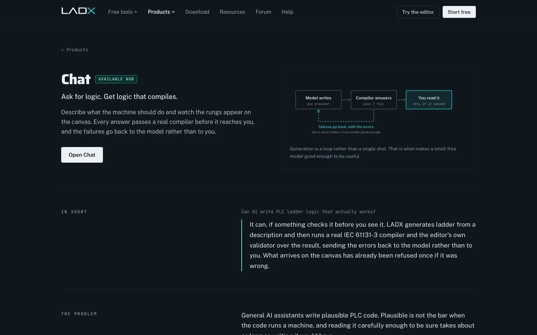Viewport: 537px width, 335px height.
Task: Click the diagram caption 'Generation is a loop'
Action: pos(373,153)
